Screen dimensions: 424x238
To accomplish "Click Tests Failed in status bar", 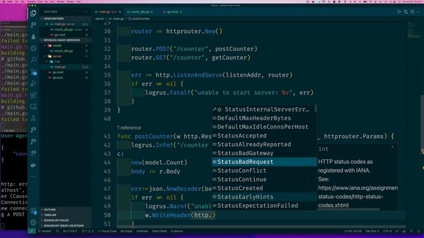I will click(159, 231).
